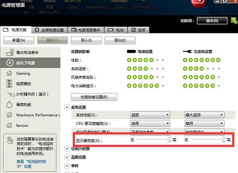
Task: Click the plug icon beside 交流电设置
Action: [x=188, y=51]
